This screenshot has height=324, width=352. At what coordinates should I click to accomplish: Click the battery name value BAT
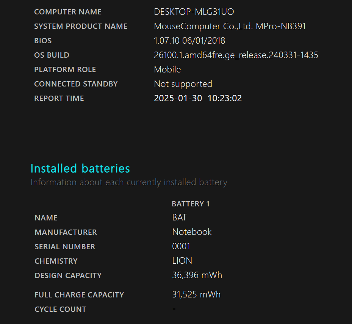click(x=179, y=217)
